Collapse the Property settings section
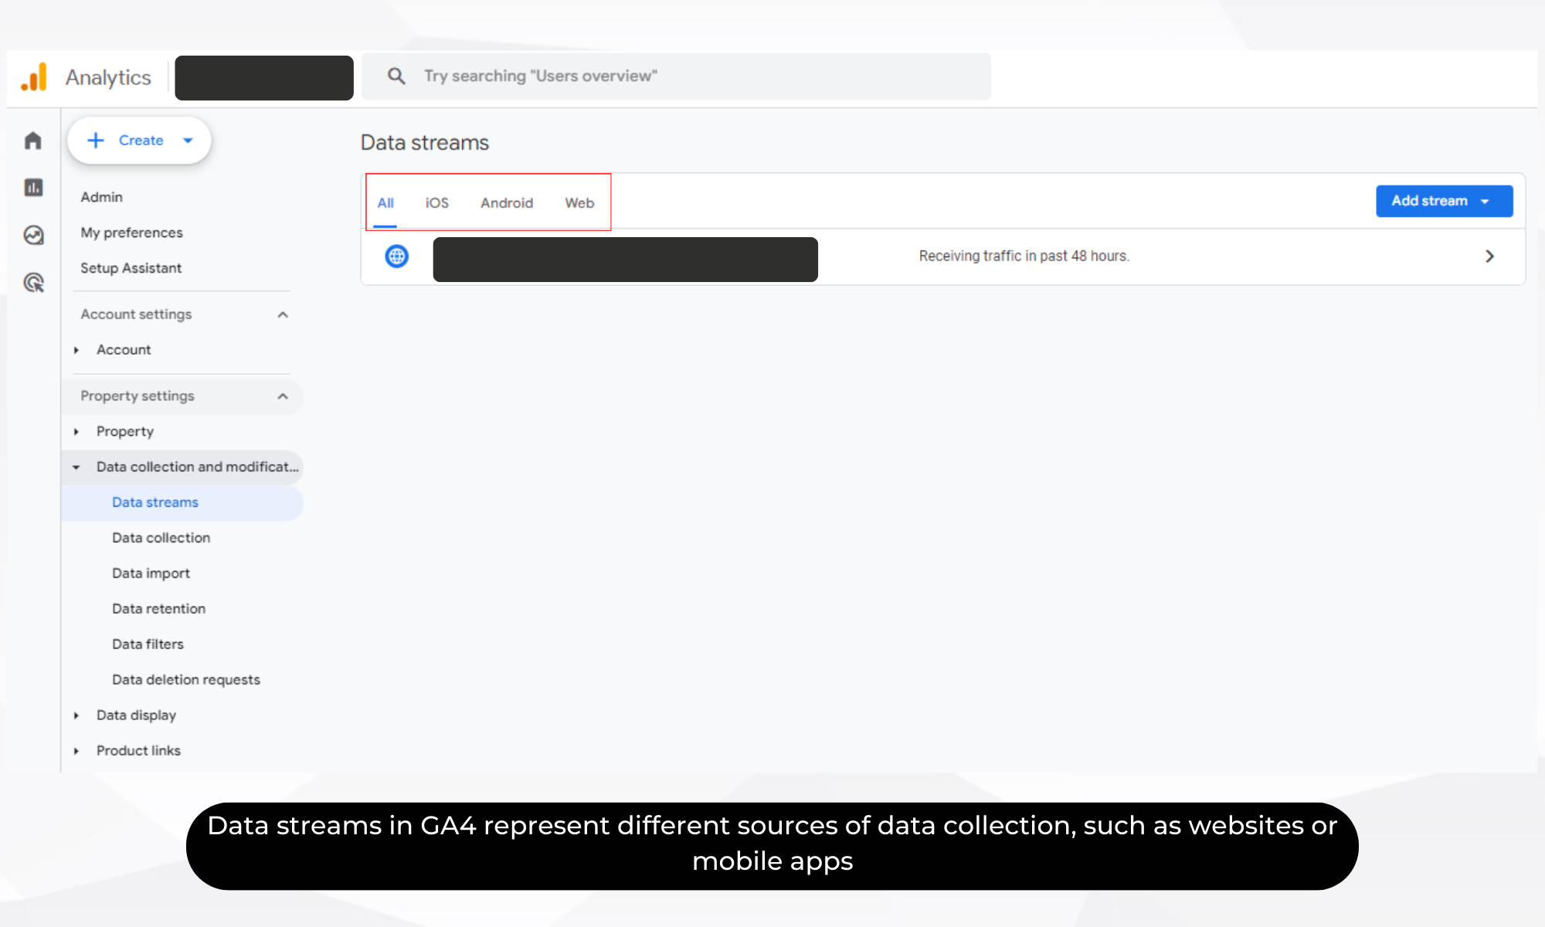The width and height of the screenshot is (1545, 927). point(283,396)
